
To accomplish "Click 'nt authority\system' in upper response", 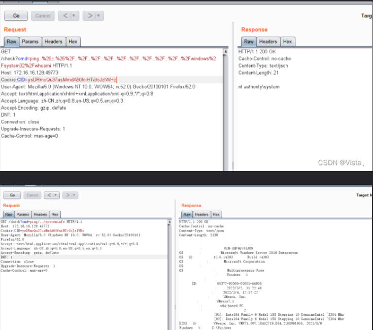I will (x=259, y=87).
